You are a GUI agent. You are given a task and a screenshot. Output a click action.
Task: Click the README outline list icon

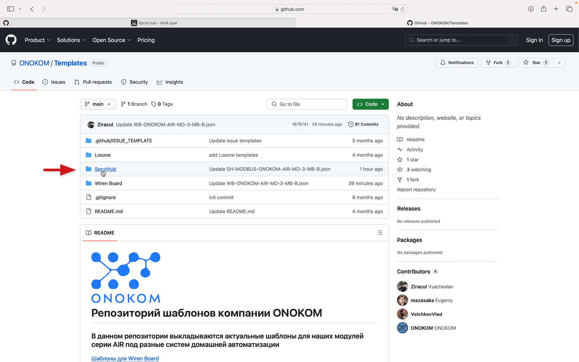(x=379, y=233)
